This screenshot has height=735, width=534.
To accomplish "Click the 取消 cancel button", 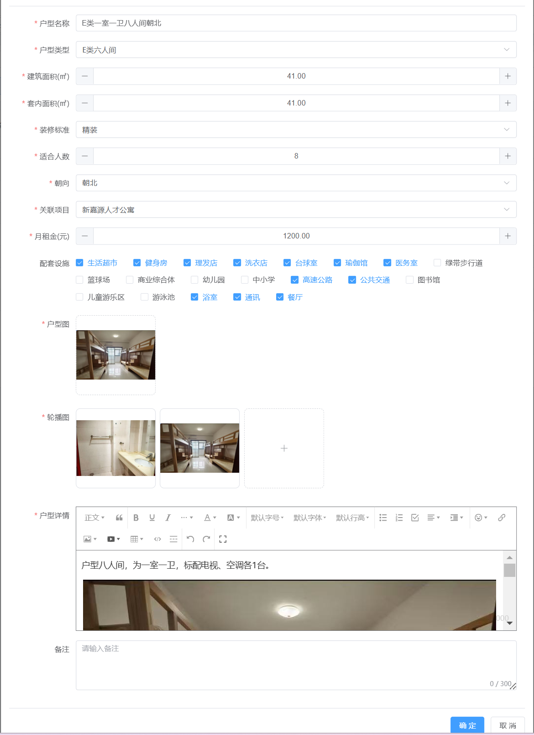I will [508, 725].
